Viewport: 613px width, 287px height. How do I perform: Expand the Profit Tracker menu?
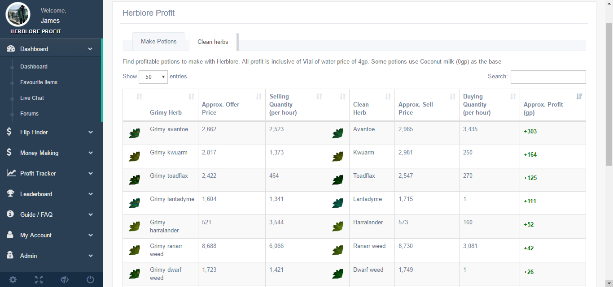(x=90, y=173)
